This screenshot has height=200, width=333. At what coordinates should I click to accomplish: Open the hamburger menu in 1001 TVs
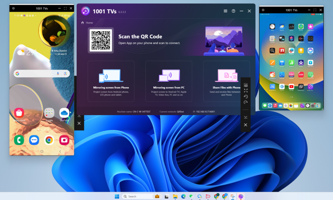coord(225,11)
